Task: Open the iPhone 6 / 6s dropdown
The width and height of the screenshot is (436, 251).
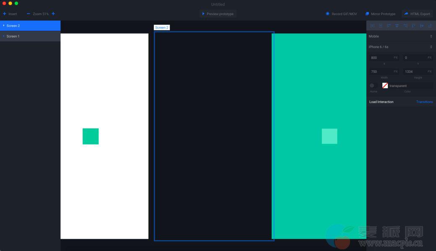Action: pos(400,47)
